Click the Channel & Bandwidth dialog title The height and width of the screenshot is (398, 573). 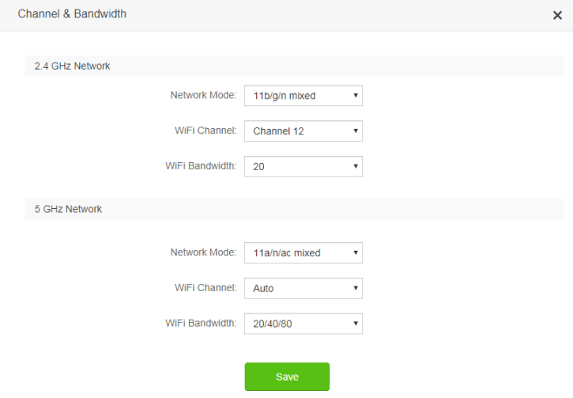72,14
